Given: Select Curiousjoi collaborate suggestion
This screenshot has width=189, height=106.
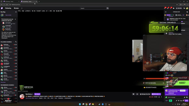Looking at the screenshot, I should coord(9,26).
